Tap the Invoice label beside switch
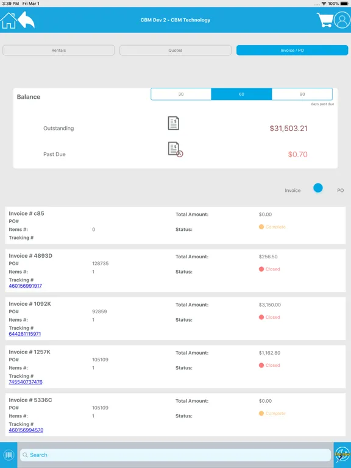 [x=292, y=190]
